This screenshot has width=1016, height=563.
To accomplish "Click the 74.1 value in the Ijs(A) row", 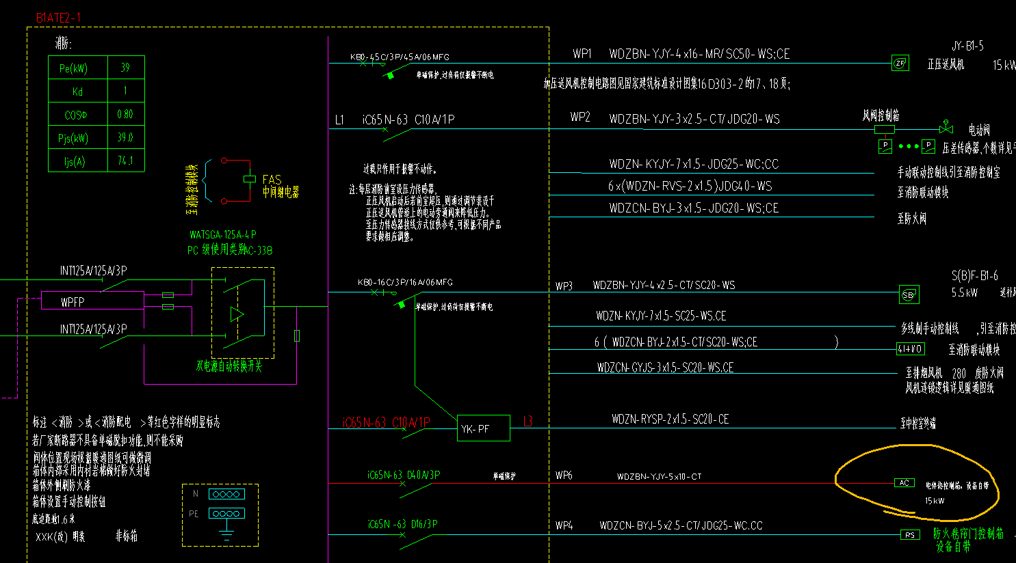I will point(125,161).
